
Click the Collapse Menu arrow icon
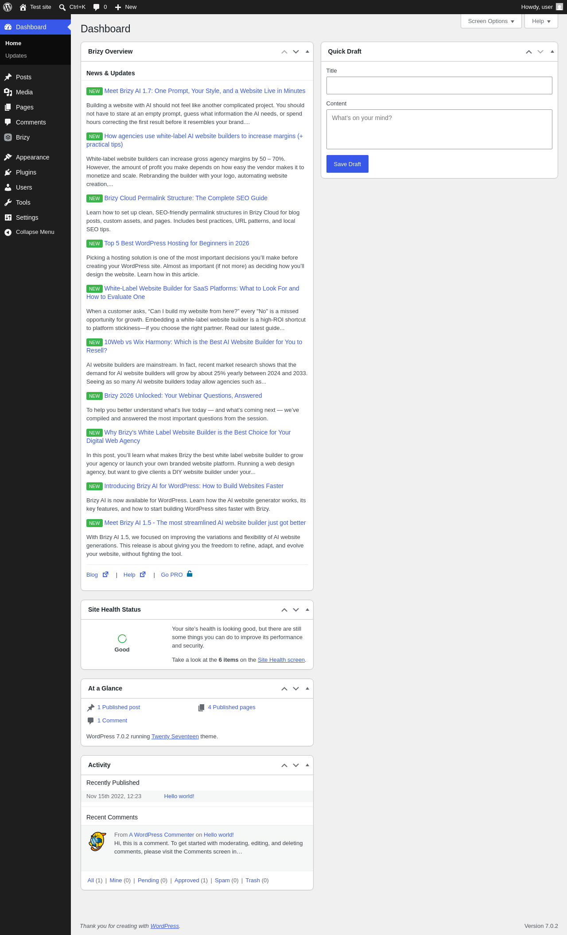click(x=8, y=232)
